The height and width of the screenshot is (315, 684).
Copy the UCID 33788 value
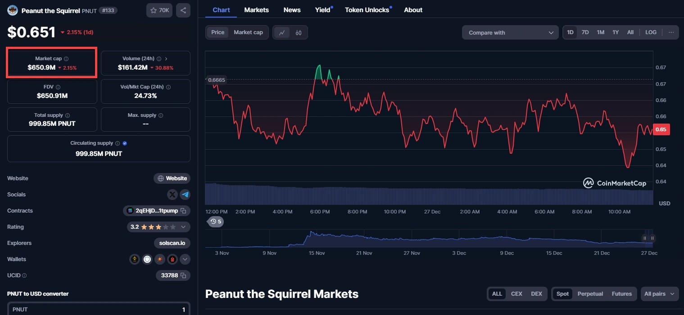183,275
